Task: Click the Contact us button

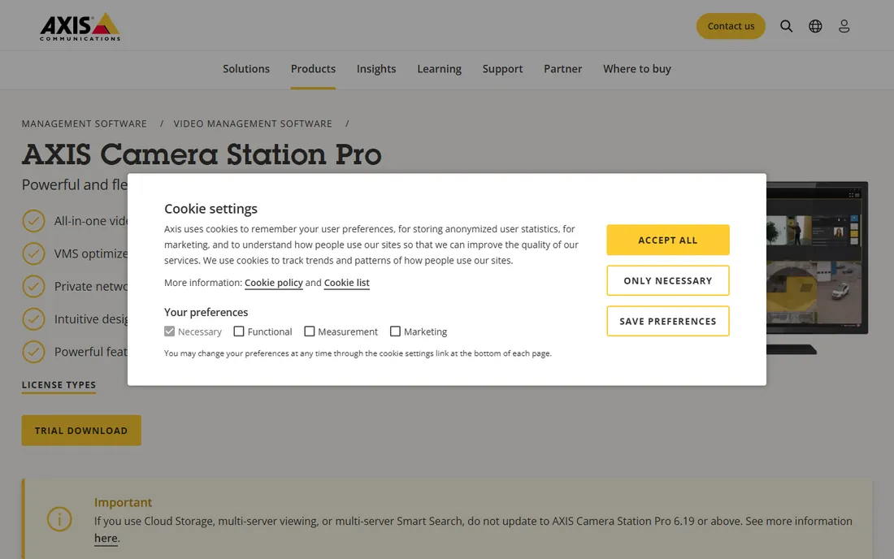Action: tap(731, 26)
